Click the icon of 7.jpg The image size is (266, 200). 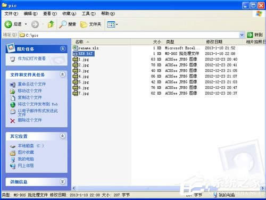click(76, 93)
